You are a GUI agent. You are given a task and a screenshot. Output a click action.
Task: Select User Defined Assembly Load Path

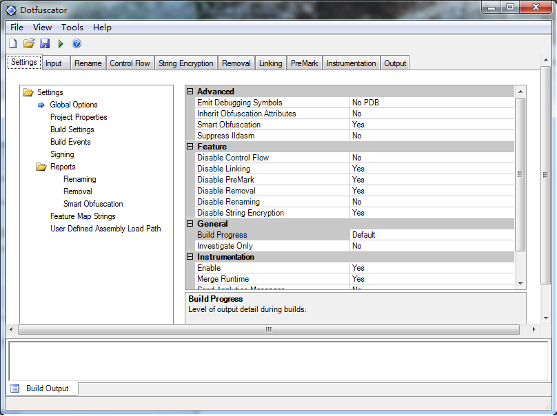(x=105, y=229)
